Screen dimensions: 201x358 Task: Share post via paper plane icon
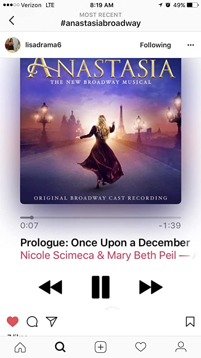pos(52,321)
